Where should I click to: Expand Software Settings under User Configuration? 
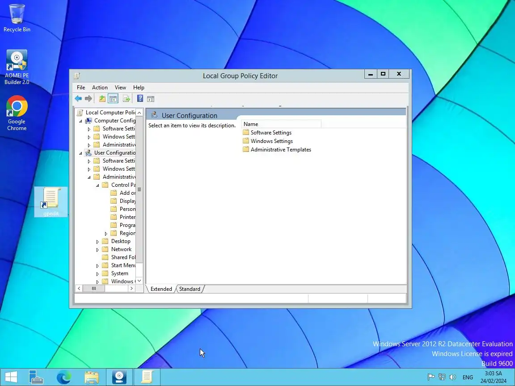[89, 161]
